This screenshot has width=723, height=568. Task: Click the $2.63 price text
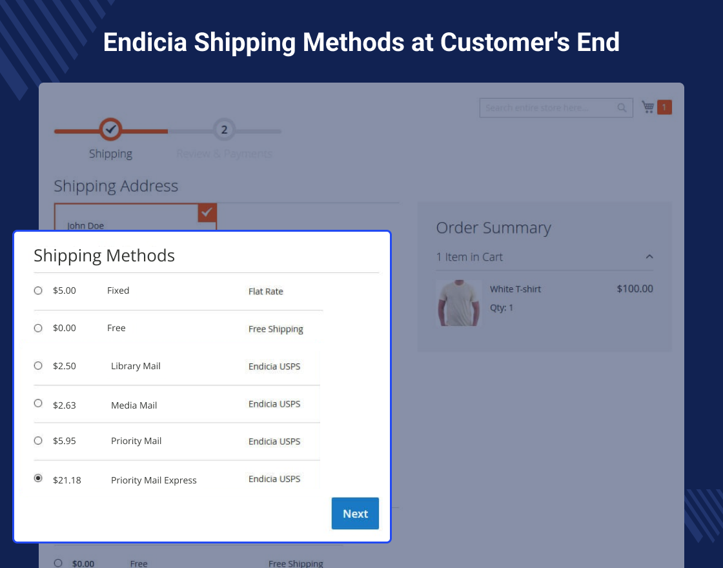[64, 405]
